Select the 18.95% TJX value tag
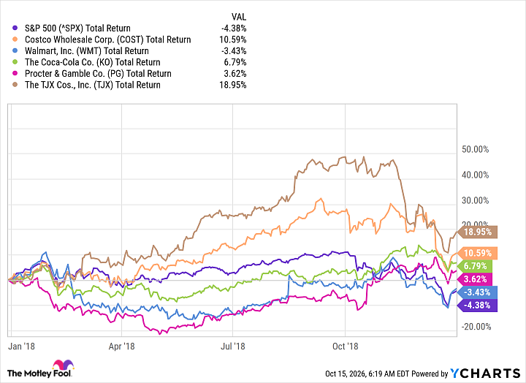This screenshot has width=526, height=383. coord(477,232)
